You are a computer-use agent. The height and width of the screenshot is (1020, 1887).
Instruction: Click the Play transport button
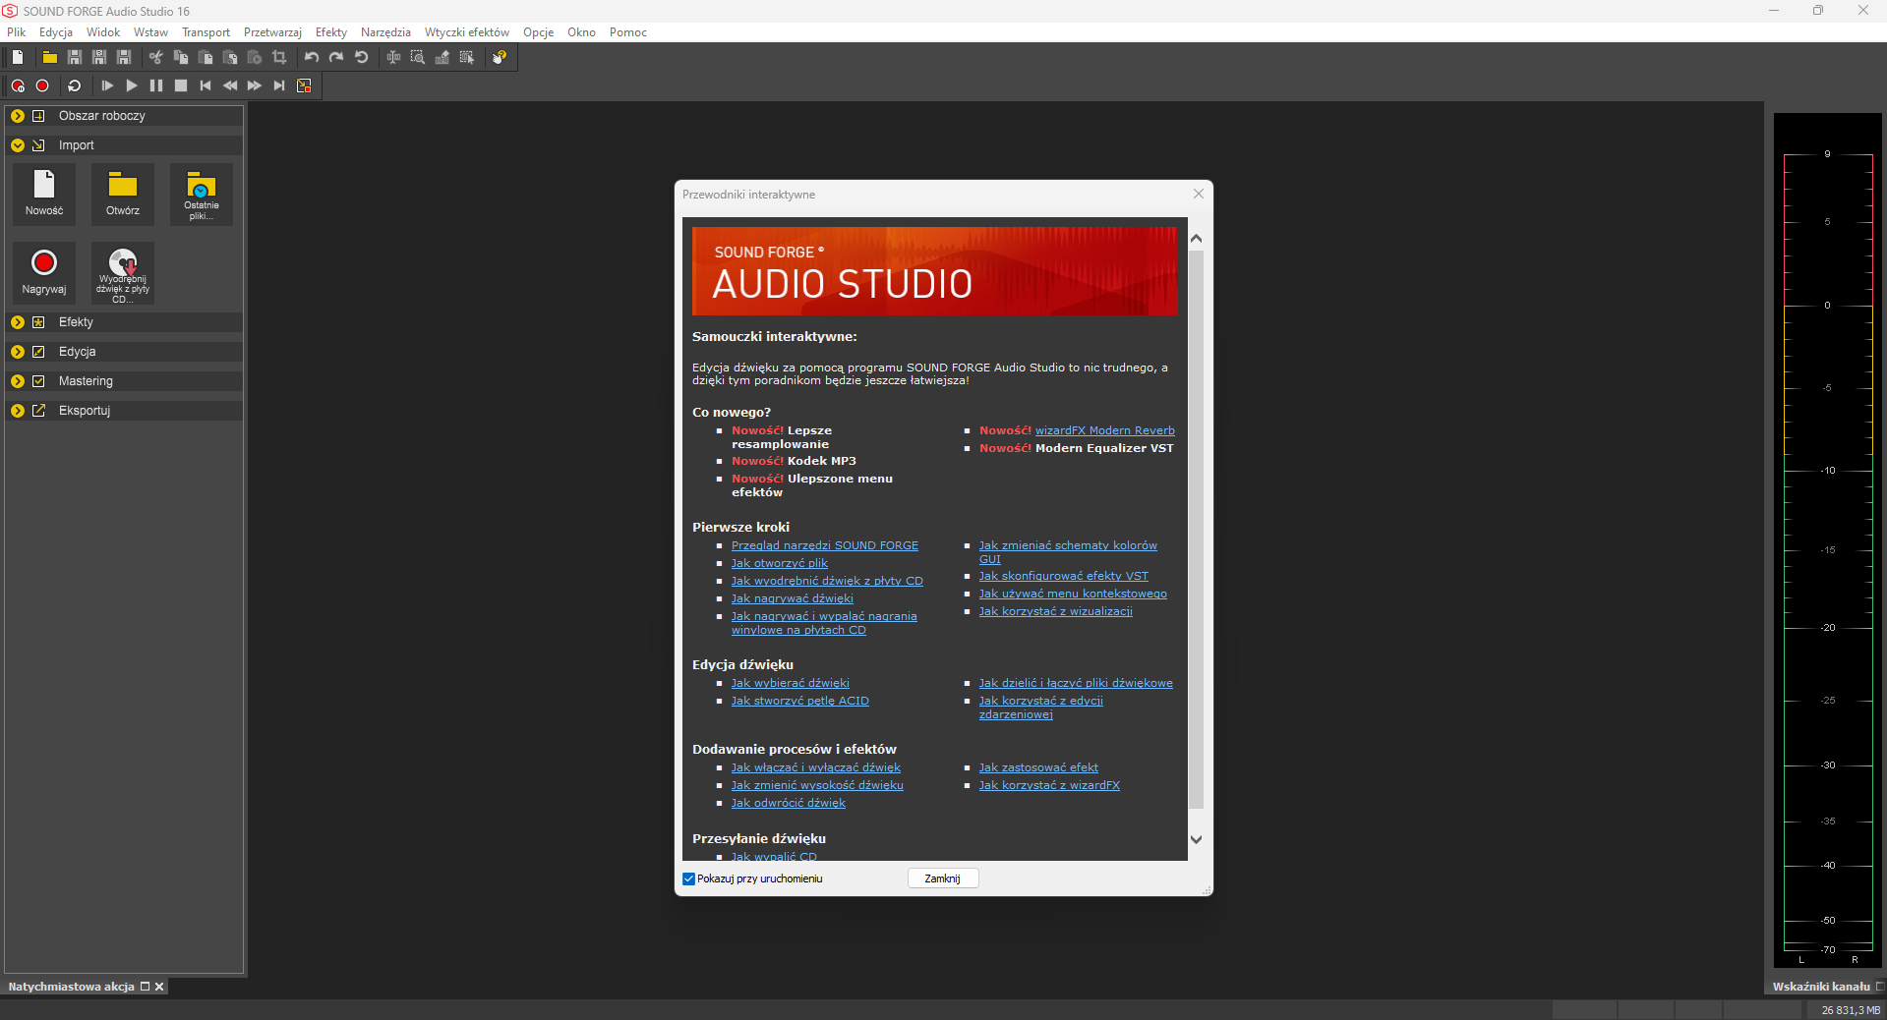[132, 85]
